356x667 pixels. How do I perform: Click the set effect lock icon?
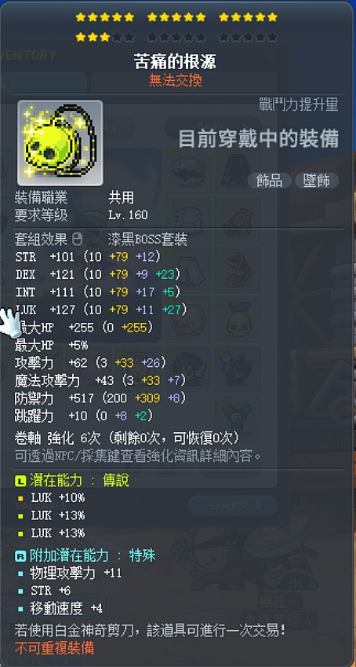tap(78, 239)
